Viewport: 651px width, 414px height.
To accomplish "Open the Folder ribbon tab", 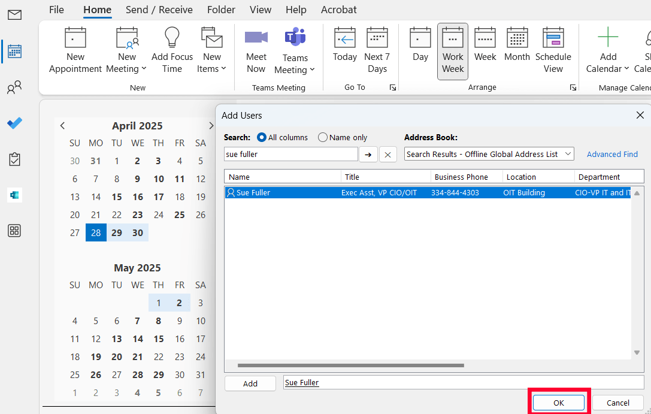I will click(x=221, y=10).
